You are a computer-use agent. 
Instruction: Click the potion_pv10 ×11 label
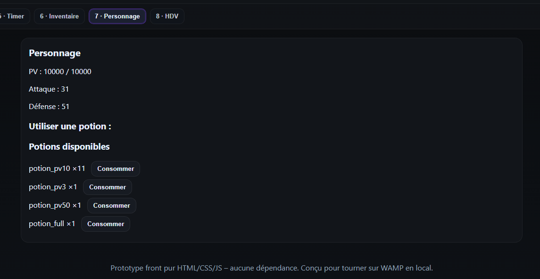click(57, 169)
